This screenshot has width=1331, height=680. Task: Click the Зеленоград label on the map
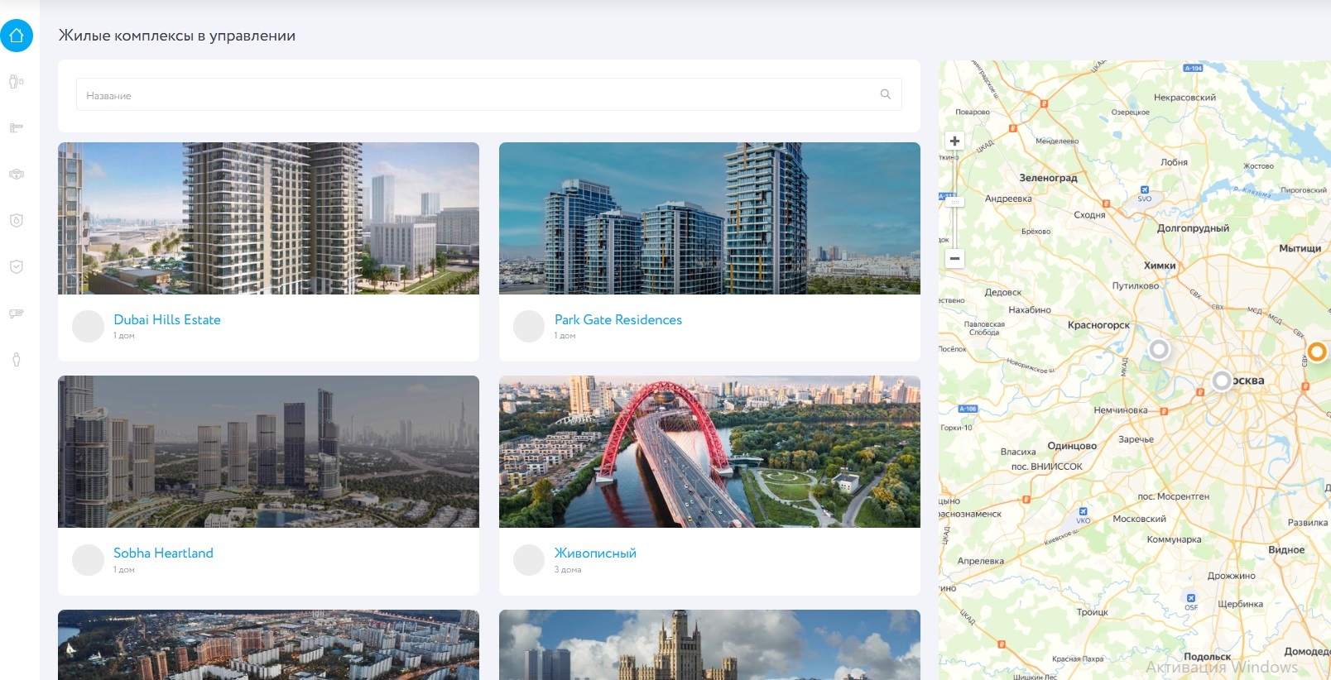pyautogui.click(x=1049, y=178)
